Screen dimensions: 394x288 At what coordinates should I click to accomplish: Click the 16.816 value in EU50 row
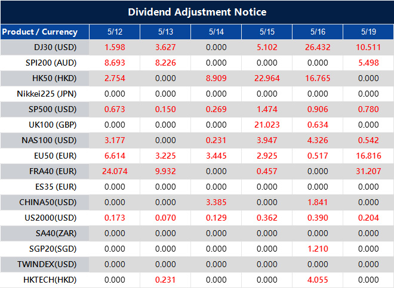[x=368, y=156]
